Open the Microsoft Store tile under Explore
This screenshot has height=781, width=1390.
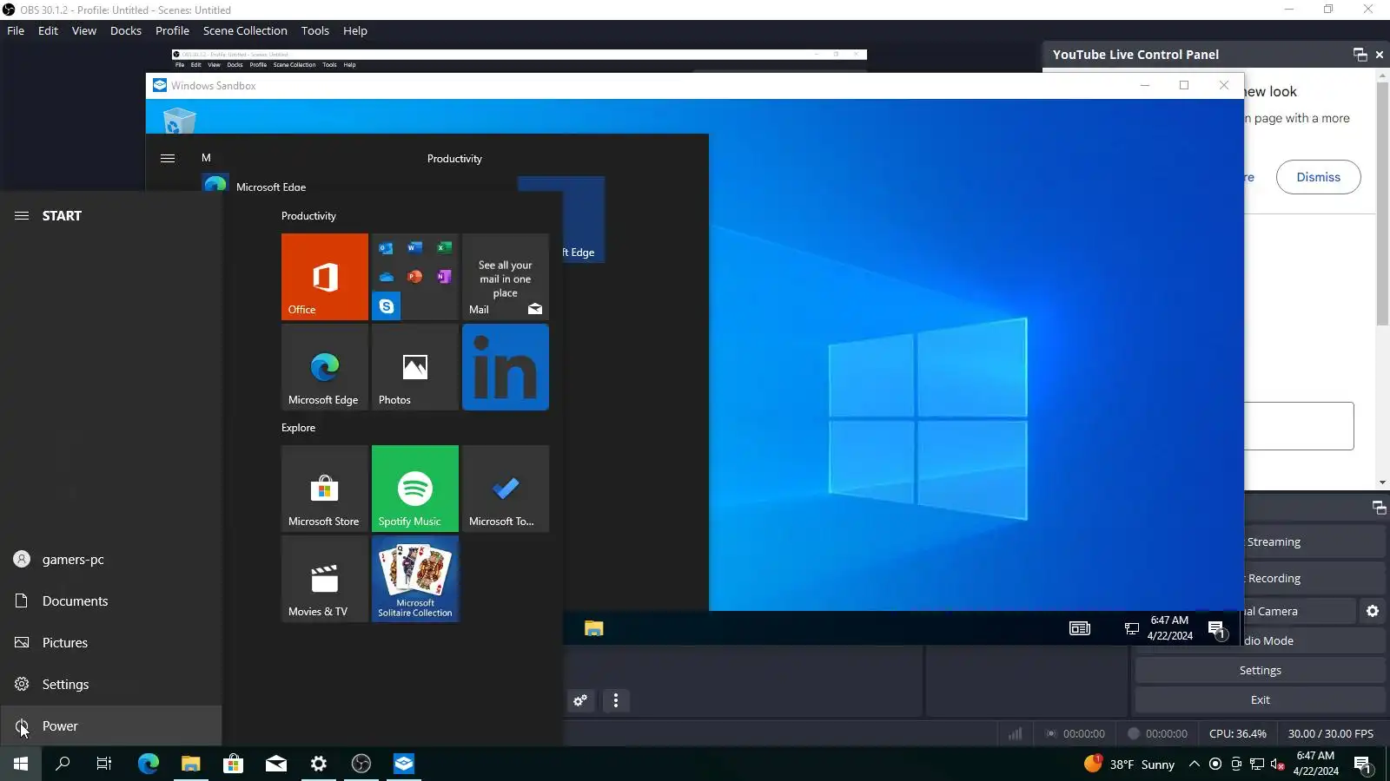(324, 489)
